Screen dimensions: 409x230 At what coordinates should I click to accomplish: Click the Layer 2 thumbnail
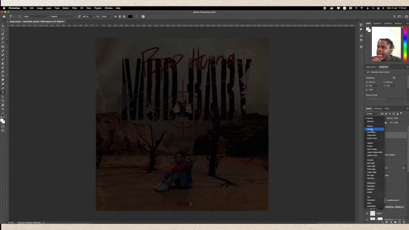coord(373,213)
